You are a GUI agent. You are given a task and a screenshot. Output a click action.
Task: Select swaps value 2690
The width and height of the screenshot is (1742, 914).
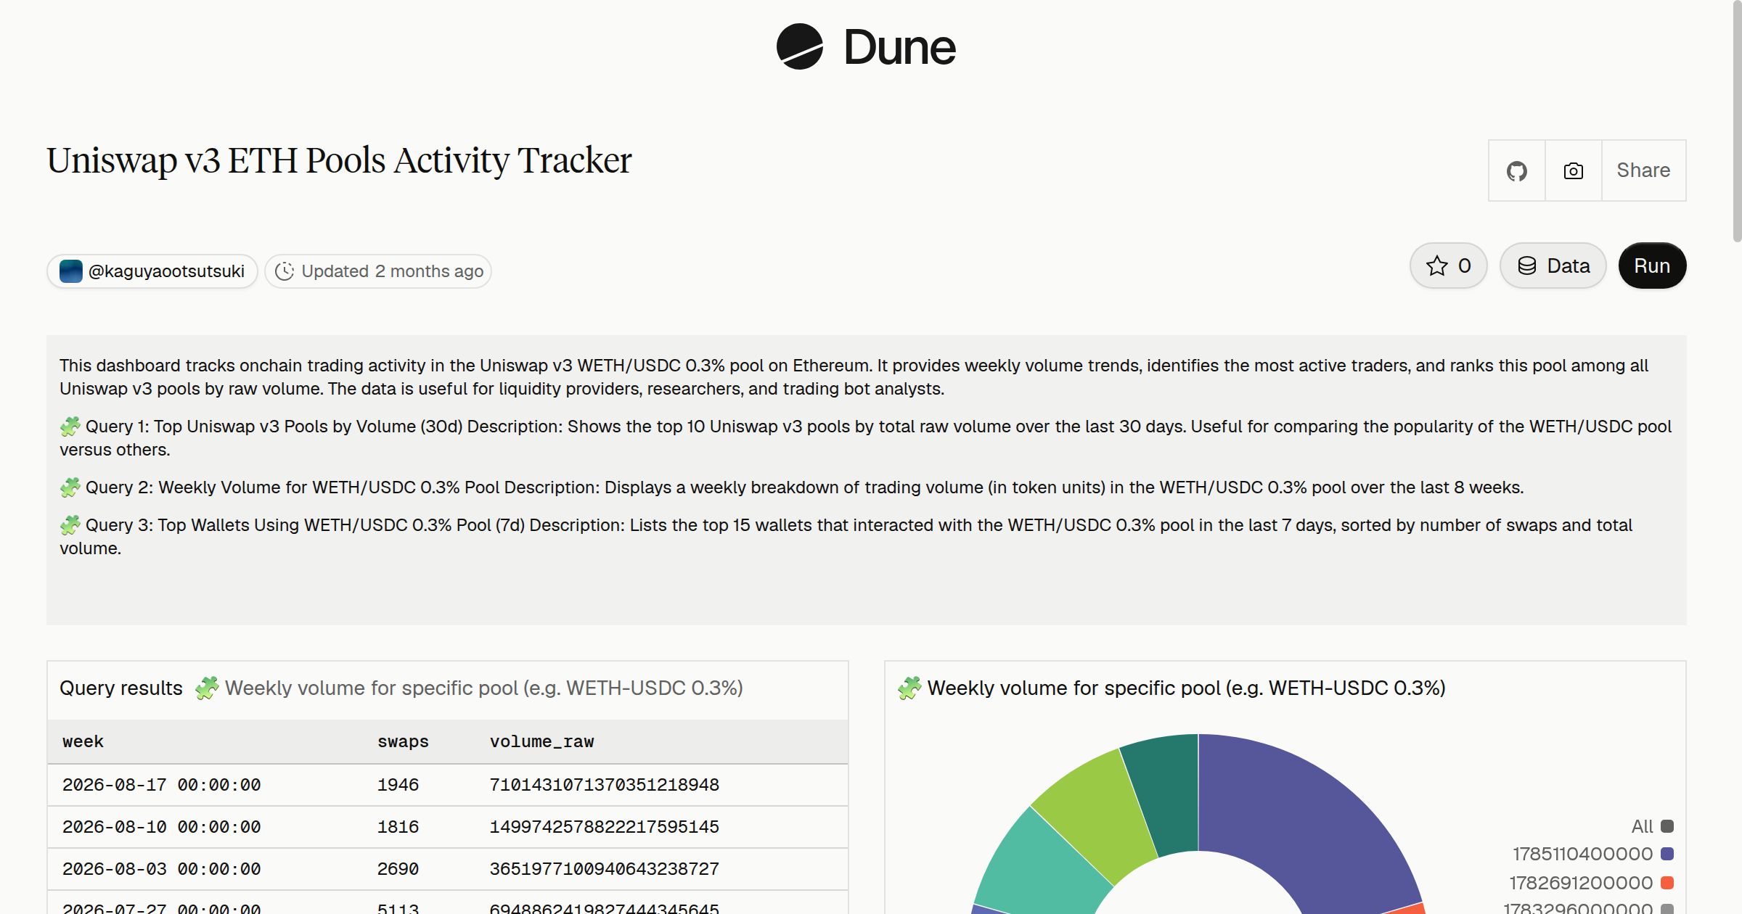coord(398,869)
